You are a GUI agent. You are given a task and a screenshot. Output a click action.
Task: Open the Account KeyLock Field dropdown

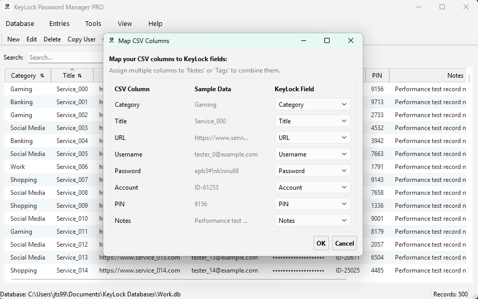pos(312,187)
